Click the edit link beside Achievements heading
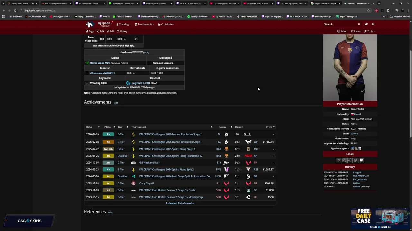The height and width of the screenshot is (231, 412). click(x=116, y=103)
